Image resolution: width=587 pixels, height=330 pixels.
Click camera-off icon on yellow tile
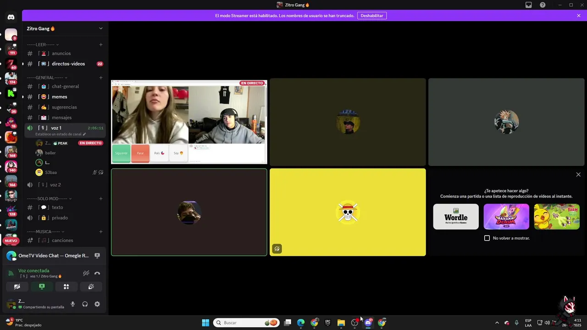277,249
